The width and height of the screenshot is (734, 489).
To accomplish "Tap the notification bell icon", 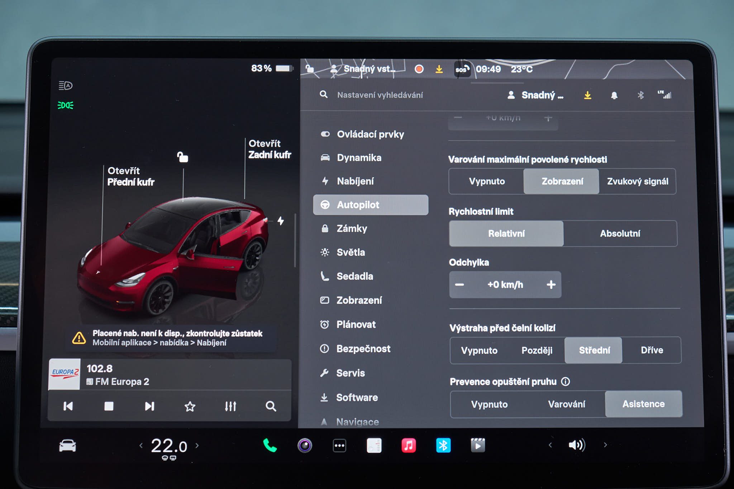I will click(614, 95).
